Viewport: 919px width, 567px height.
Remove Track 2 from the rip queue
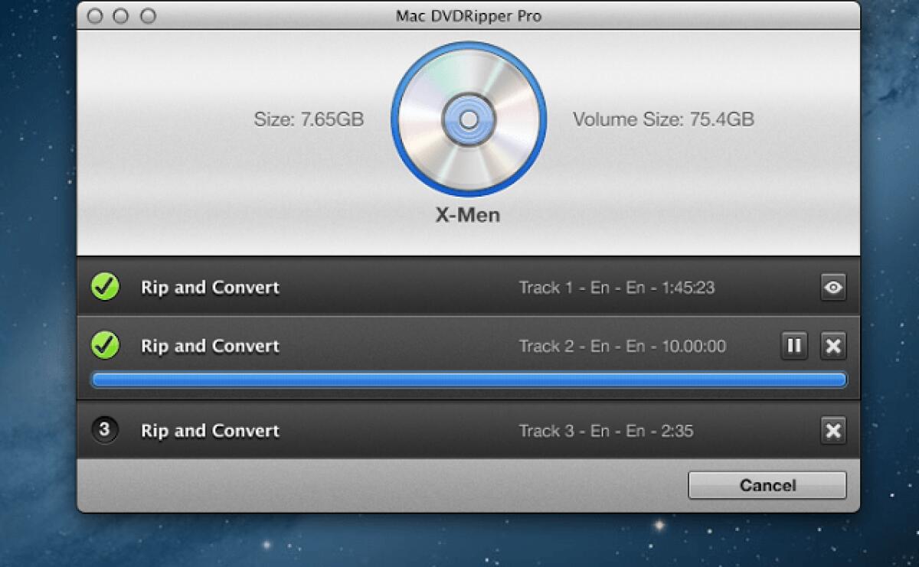(833, 346)
